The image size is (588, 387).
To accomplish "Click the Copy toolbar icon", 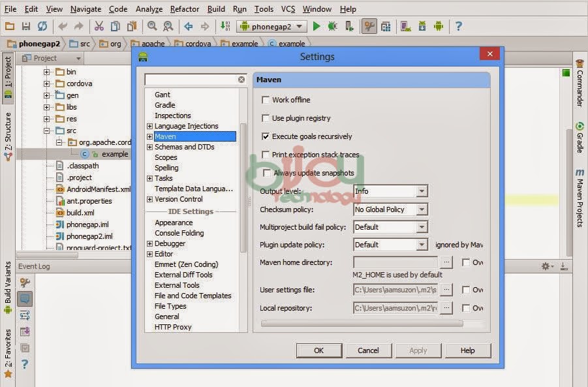I will [116, 26].
